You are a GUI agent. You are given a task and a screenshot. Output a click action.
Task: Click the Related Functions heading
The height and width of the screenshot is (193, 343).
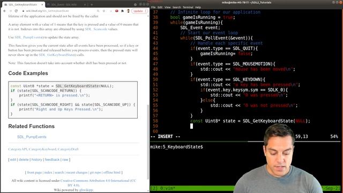click(x=31, y=127)
